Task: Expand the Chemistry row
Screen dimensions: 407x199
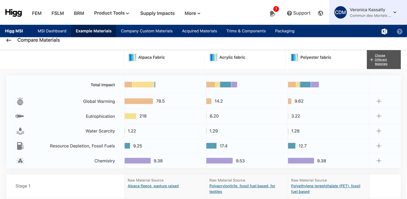Action: point(379,161)
